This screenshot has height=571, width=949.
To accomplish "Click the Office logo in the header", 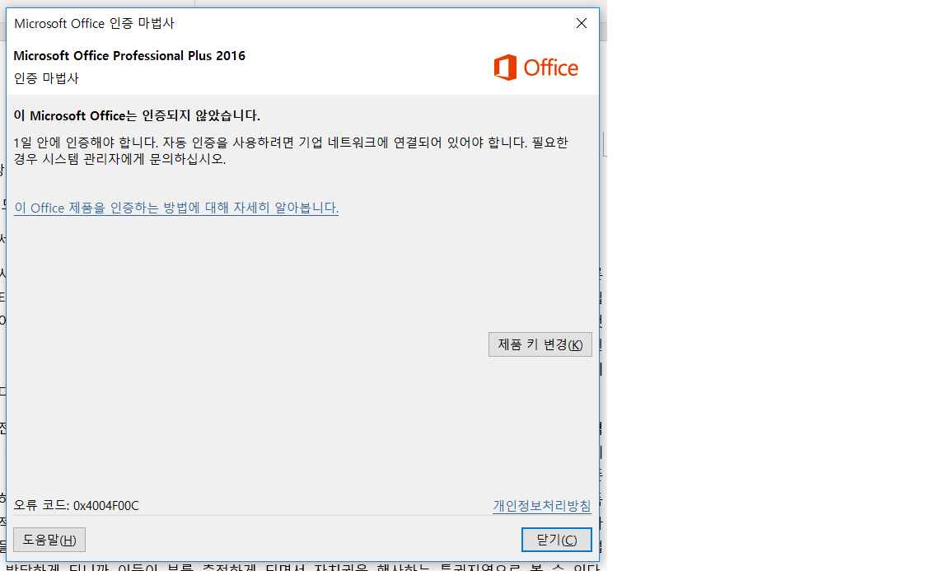I will click(x=535, y=68).
